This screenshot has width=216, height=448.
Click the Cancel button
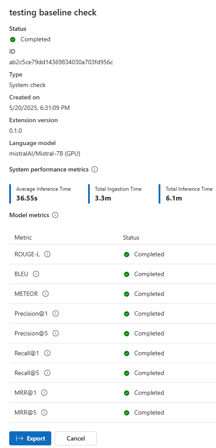click(x=76, y=438)
